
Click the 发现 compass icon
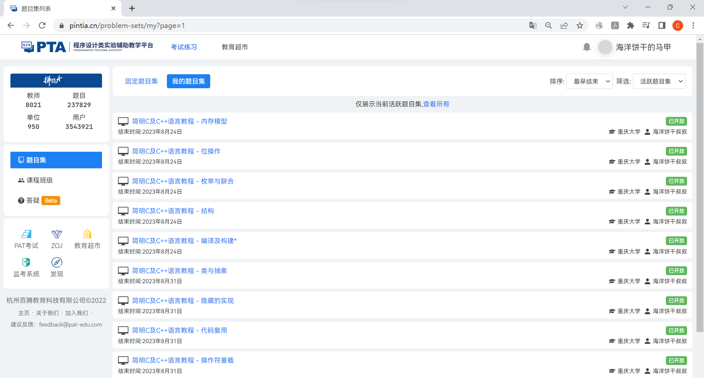pyautogui.click(x=57, y=262)
